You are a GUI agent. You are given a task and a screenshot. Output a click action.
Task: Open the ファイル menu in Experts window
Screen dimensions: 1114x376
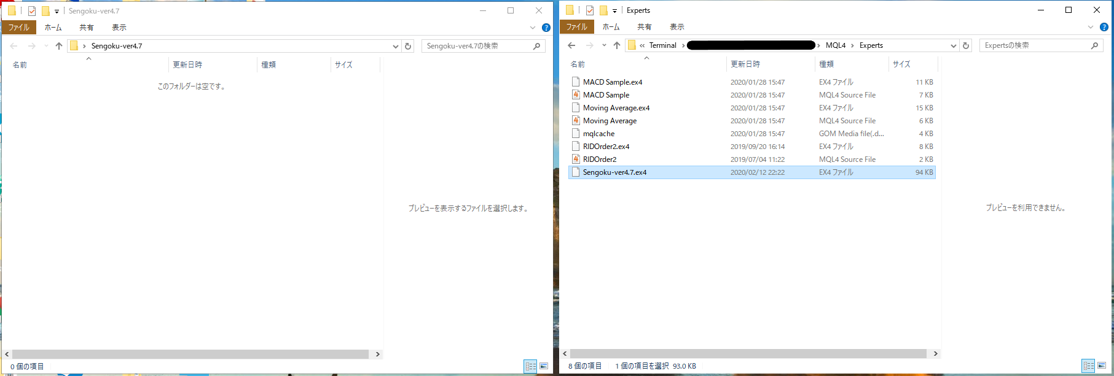tap(576, 27)
